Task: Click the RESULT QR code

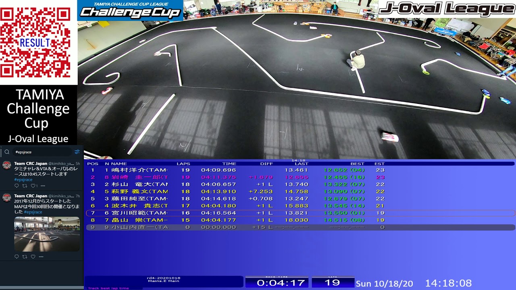Action: [x=35, y=43]
